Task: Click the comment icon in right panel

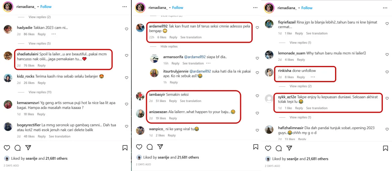Action: click(x=279, y=148)
